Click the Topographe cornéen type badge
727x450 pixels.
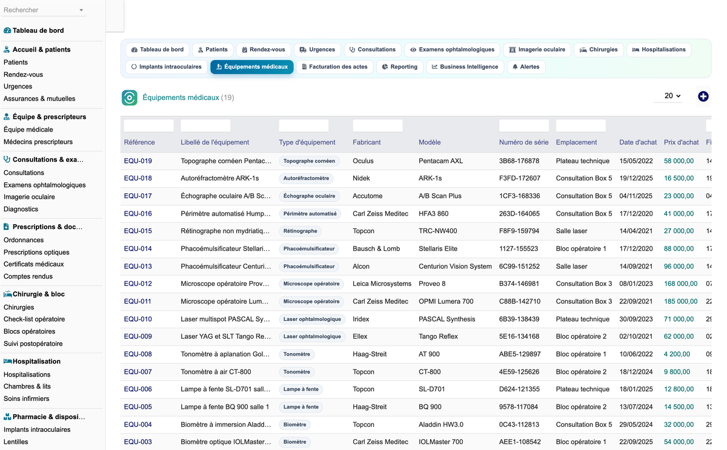[x=309, y=161]
